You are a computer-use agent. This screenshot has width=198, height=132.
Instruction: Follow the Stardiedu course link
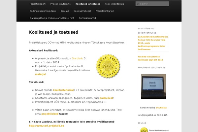point(77,58)
